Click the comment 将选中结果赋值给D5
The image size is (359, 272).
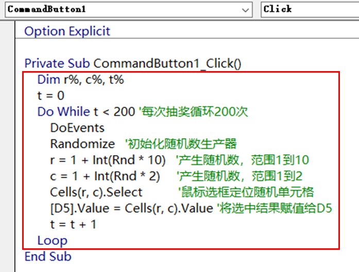click(x=274, y=208)
